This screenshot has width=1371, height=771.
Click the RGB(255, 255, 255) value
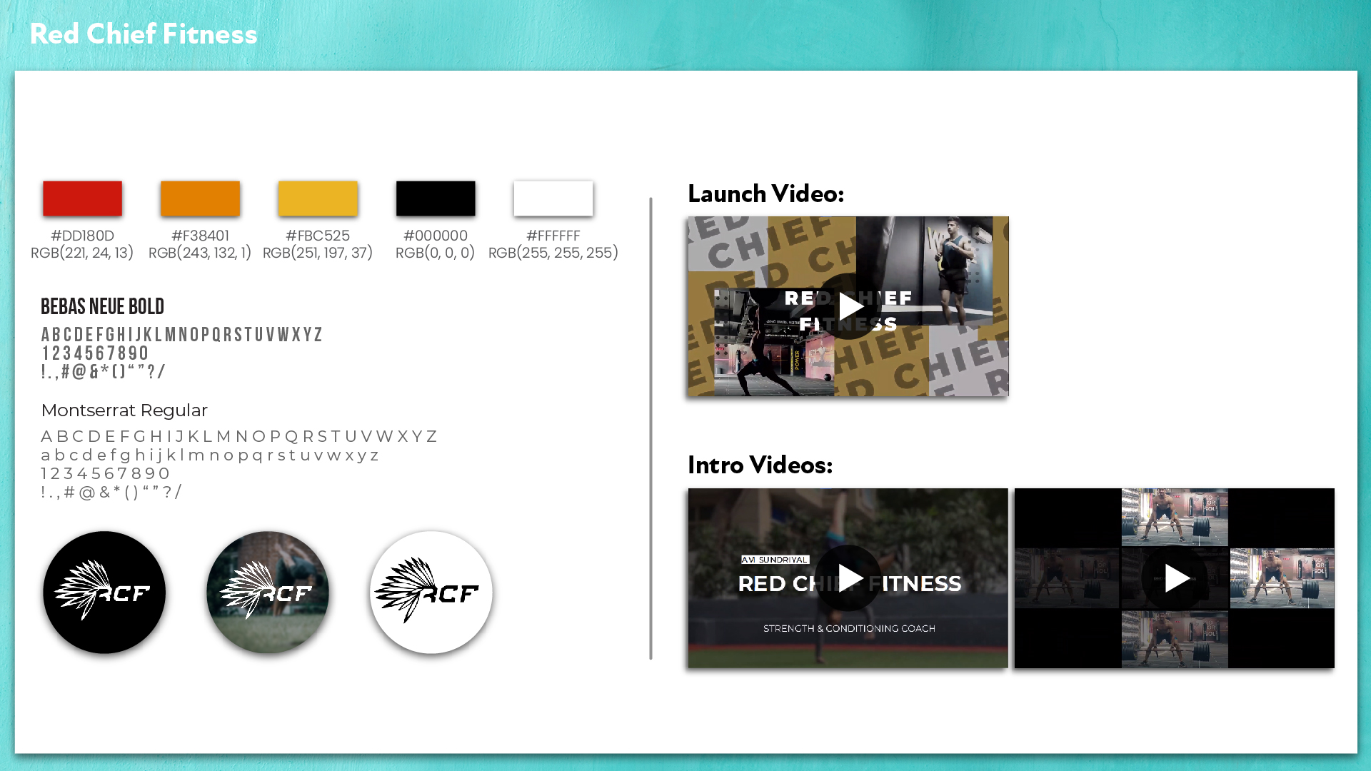click(553, 253)
